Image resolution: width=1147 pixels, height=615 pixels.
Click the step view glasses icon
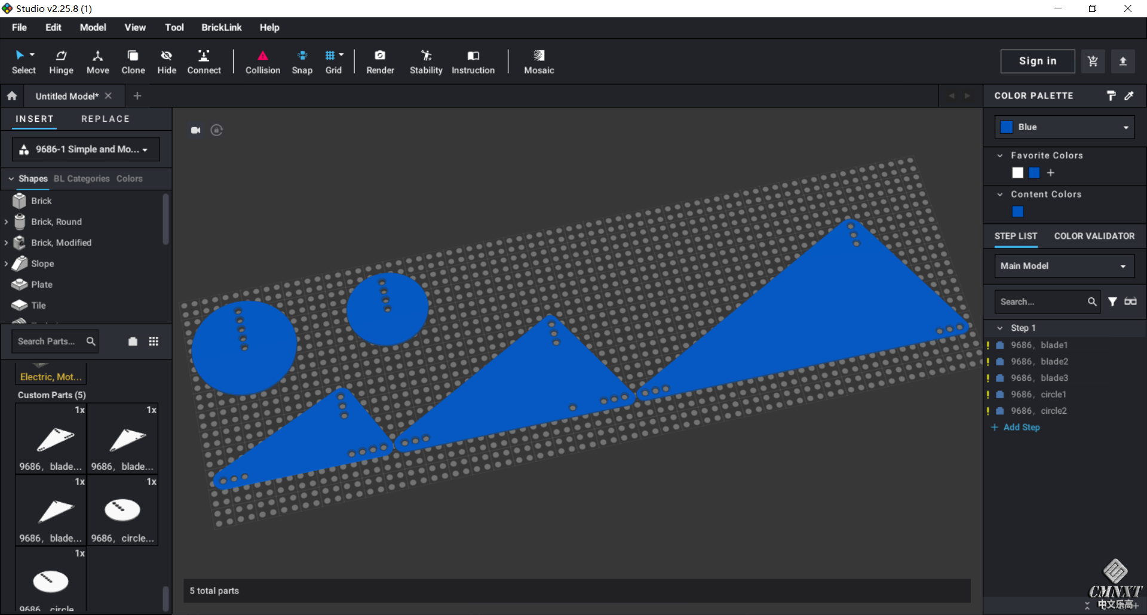click(x=1130, y=302)
